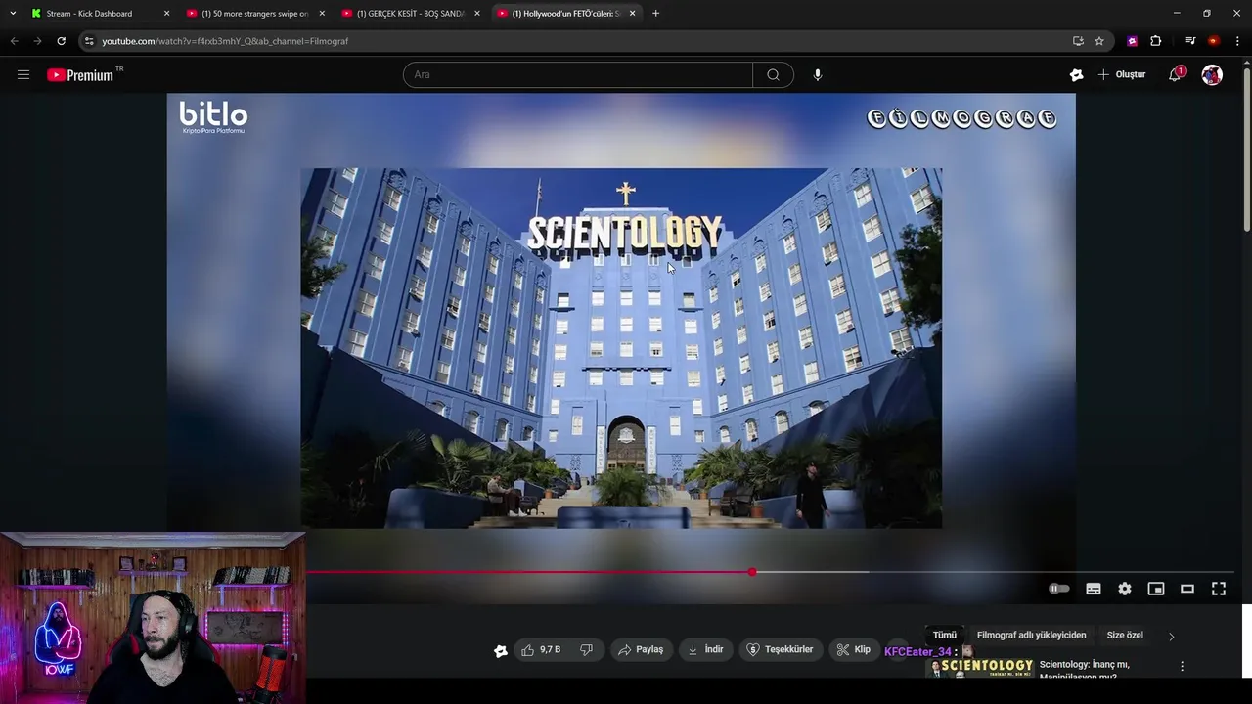The image size is (1252, 704).
Task: Click the Teşekkürler button
Action: [x=780, y=649]
